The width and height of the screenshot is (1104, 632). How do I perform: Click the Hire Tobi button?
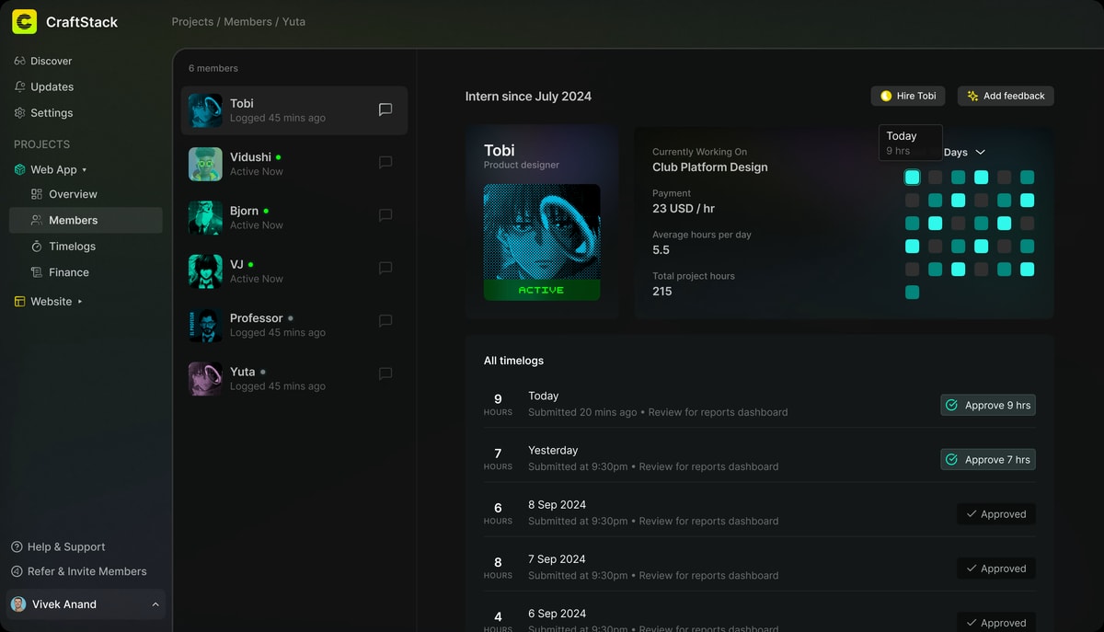(x=908, y=96)
